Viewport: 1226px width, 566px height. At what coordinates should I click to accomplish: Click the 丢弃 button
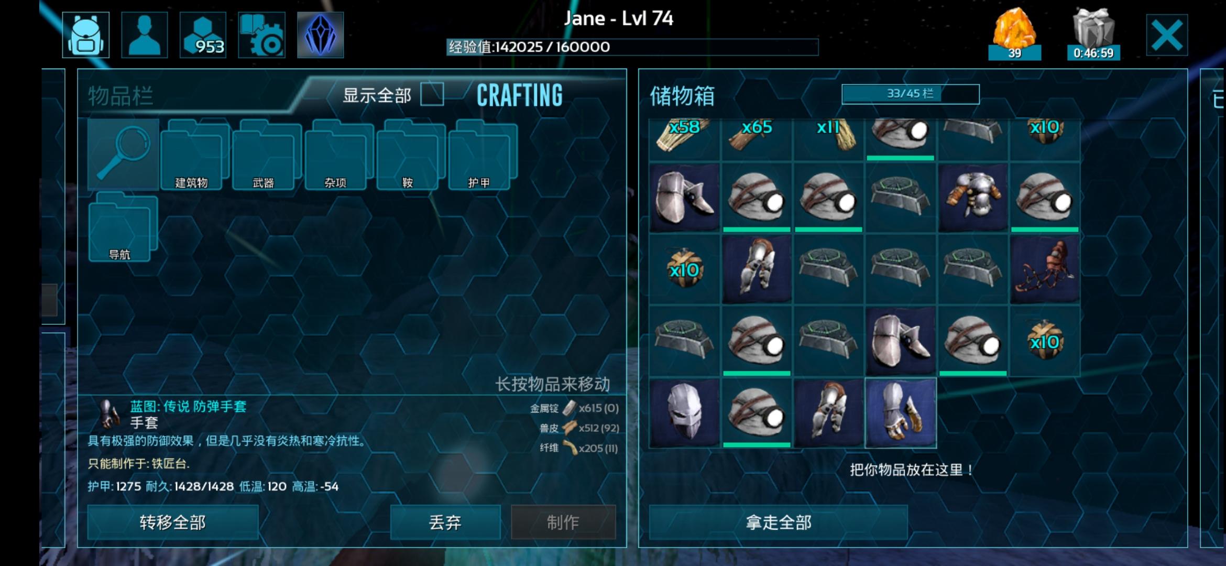click(445, 522)
